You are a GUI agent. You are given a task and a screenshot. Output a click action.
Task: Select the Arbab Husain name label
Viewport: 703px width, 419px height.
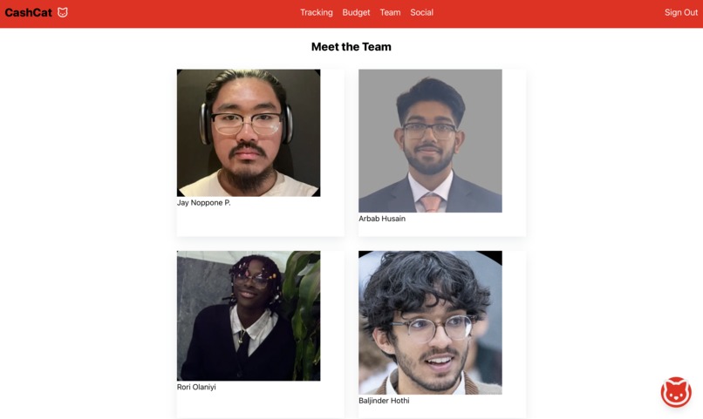(382, 219)
